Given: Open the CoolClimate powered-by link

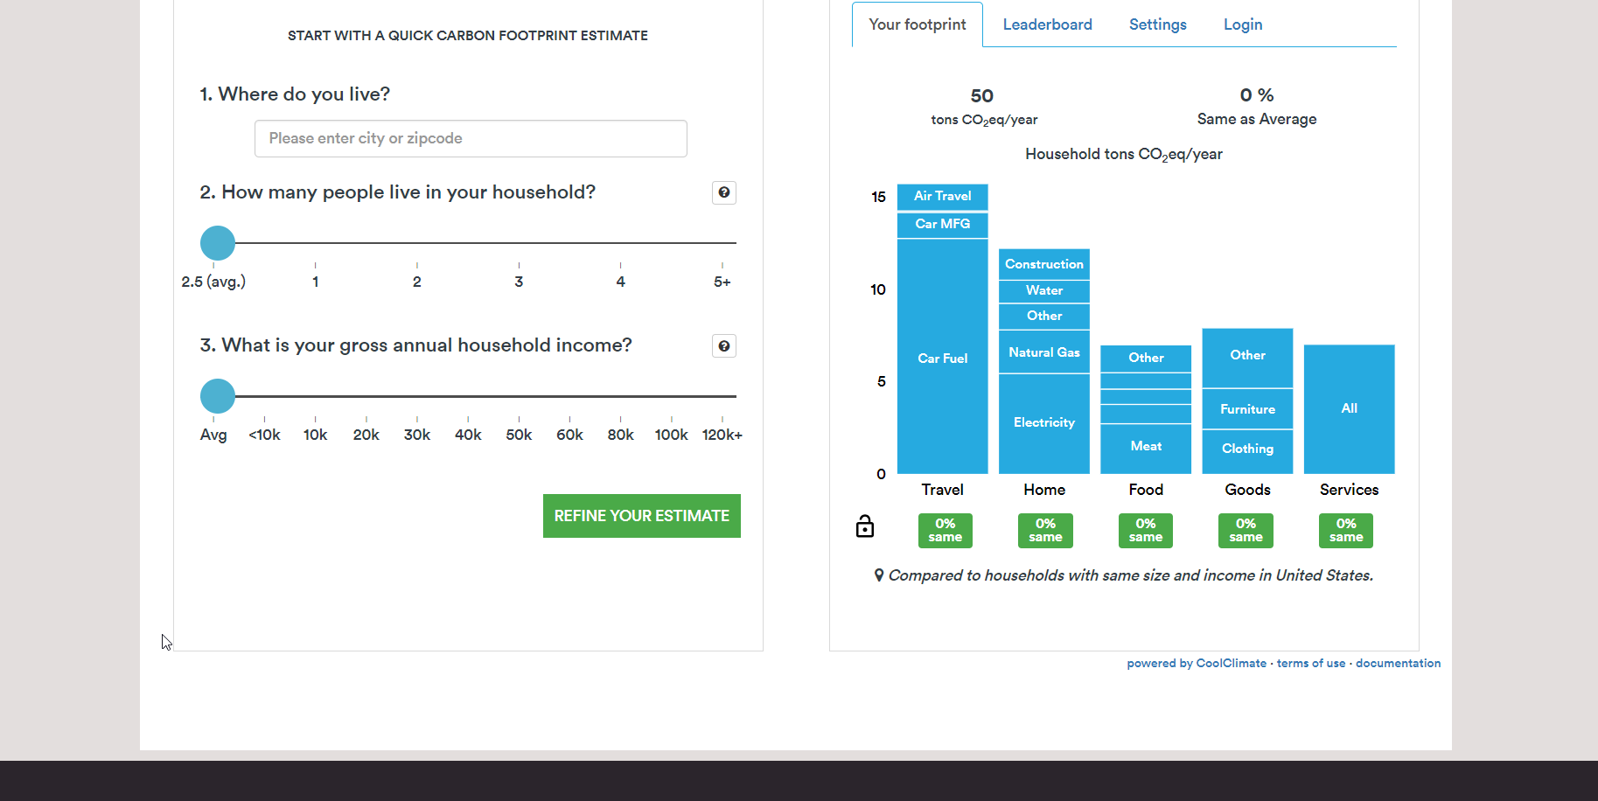Looking at the screenshot, I should [1196, 664].
